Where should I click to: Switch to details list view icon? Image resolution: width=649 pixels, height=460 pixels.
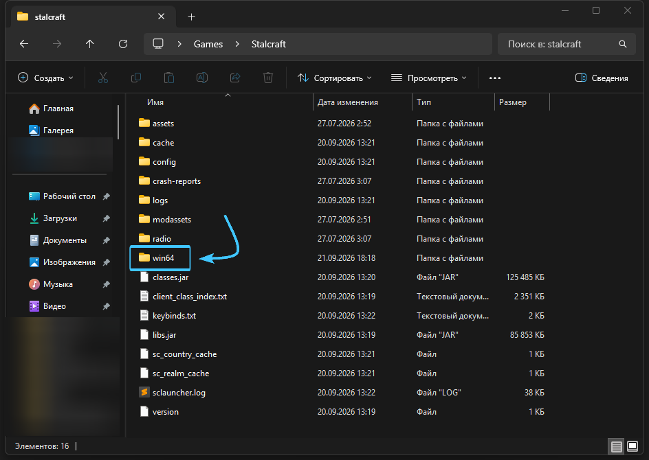pos(616,446)
